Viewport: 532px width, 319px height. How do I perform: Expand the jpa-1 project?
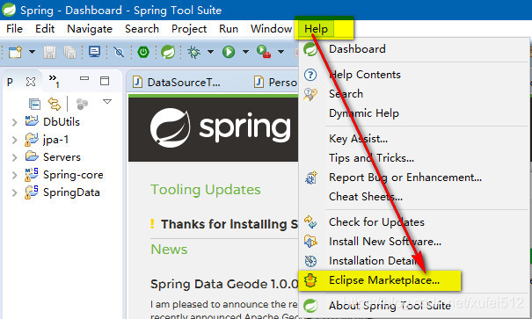15,140
